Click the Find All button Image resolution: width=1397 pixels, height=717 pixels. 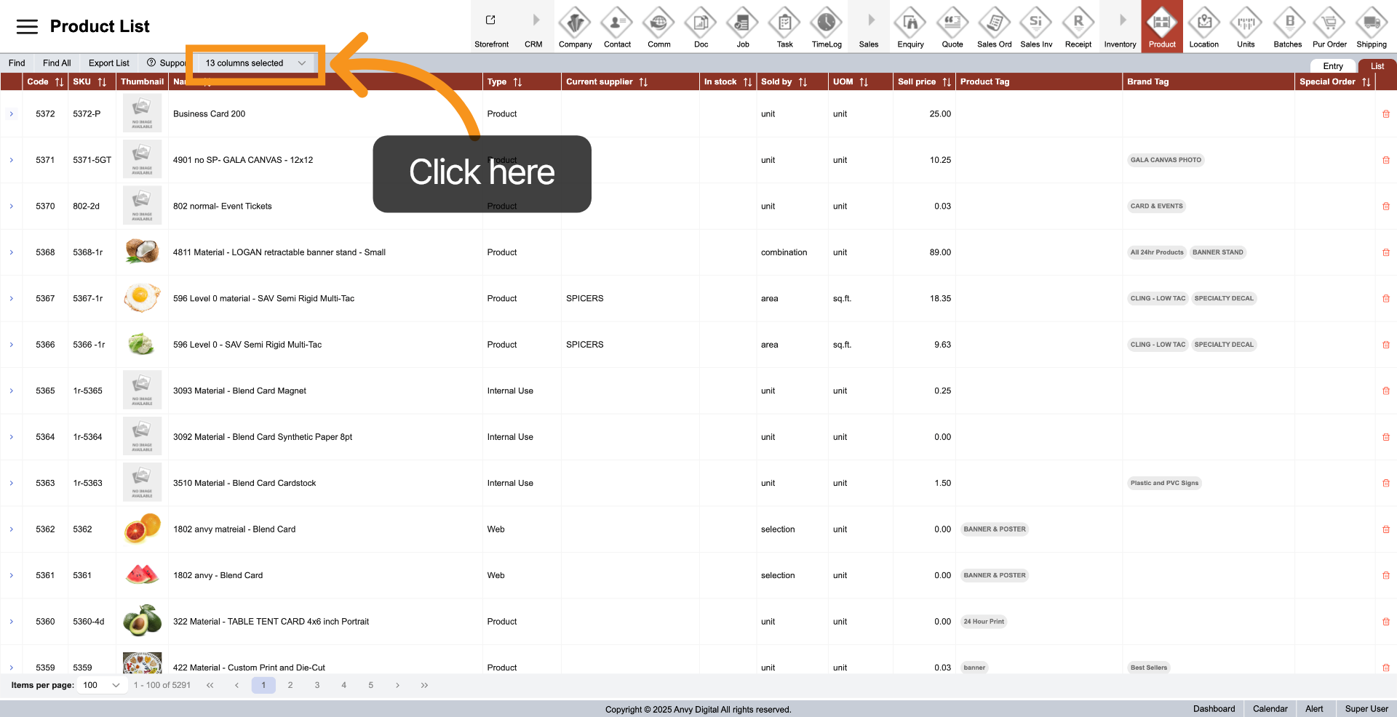57,63
